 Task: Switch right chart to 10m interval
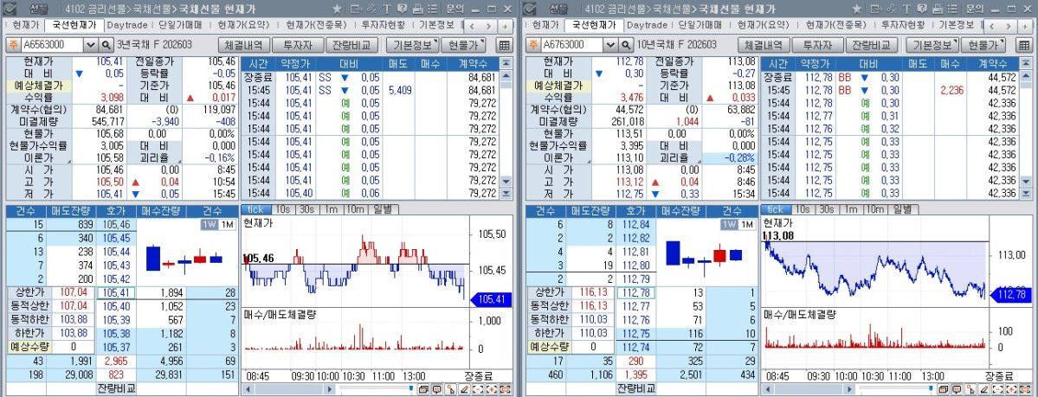point(875,209)
